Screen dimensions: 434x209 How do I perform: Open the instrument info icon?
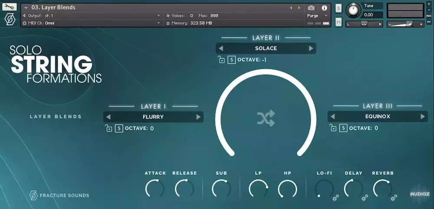tap(324, 8)
